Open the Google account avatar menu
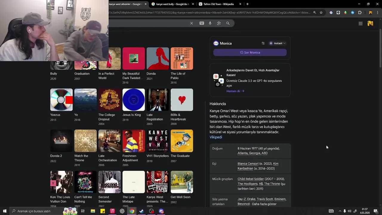Viewport: 382px width, 215px height. 370,23
